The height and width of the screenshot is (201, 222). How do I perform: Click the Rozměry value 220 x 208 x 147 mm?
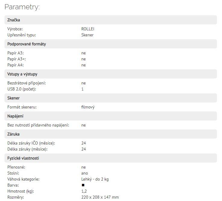pos(100,197)
